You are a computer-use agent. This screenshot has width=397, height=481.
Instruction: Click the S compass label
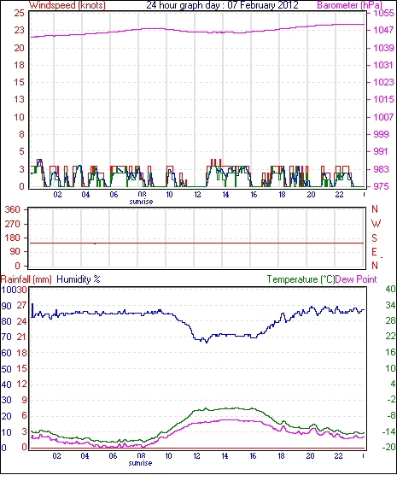pyautogui.click(x=374, y=238)
